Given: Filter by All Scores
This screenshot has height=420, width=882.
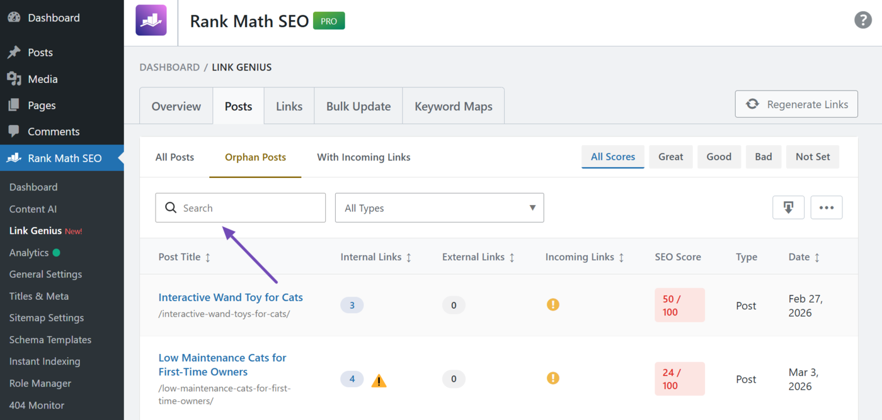Looking at the screenshot, I should tap(613, 157).
